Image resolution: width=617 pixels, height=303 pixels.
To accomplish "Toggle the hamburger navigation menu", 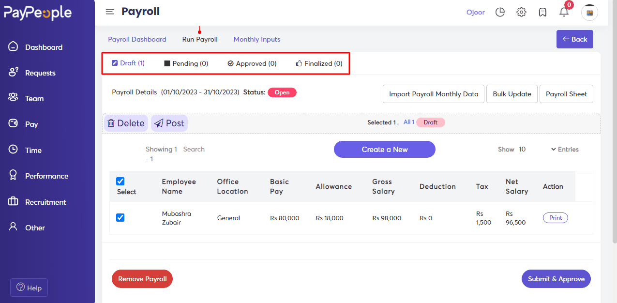I will coord(110,12).
